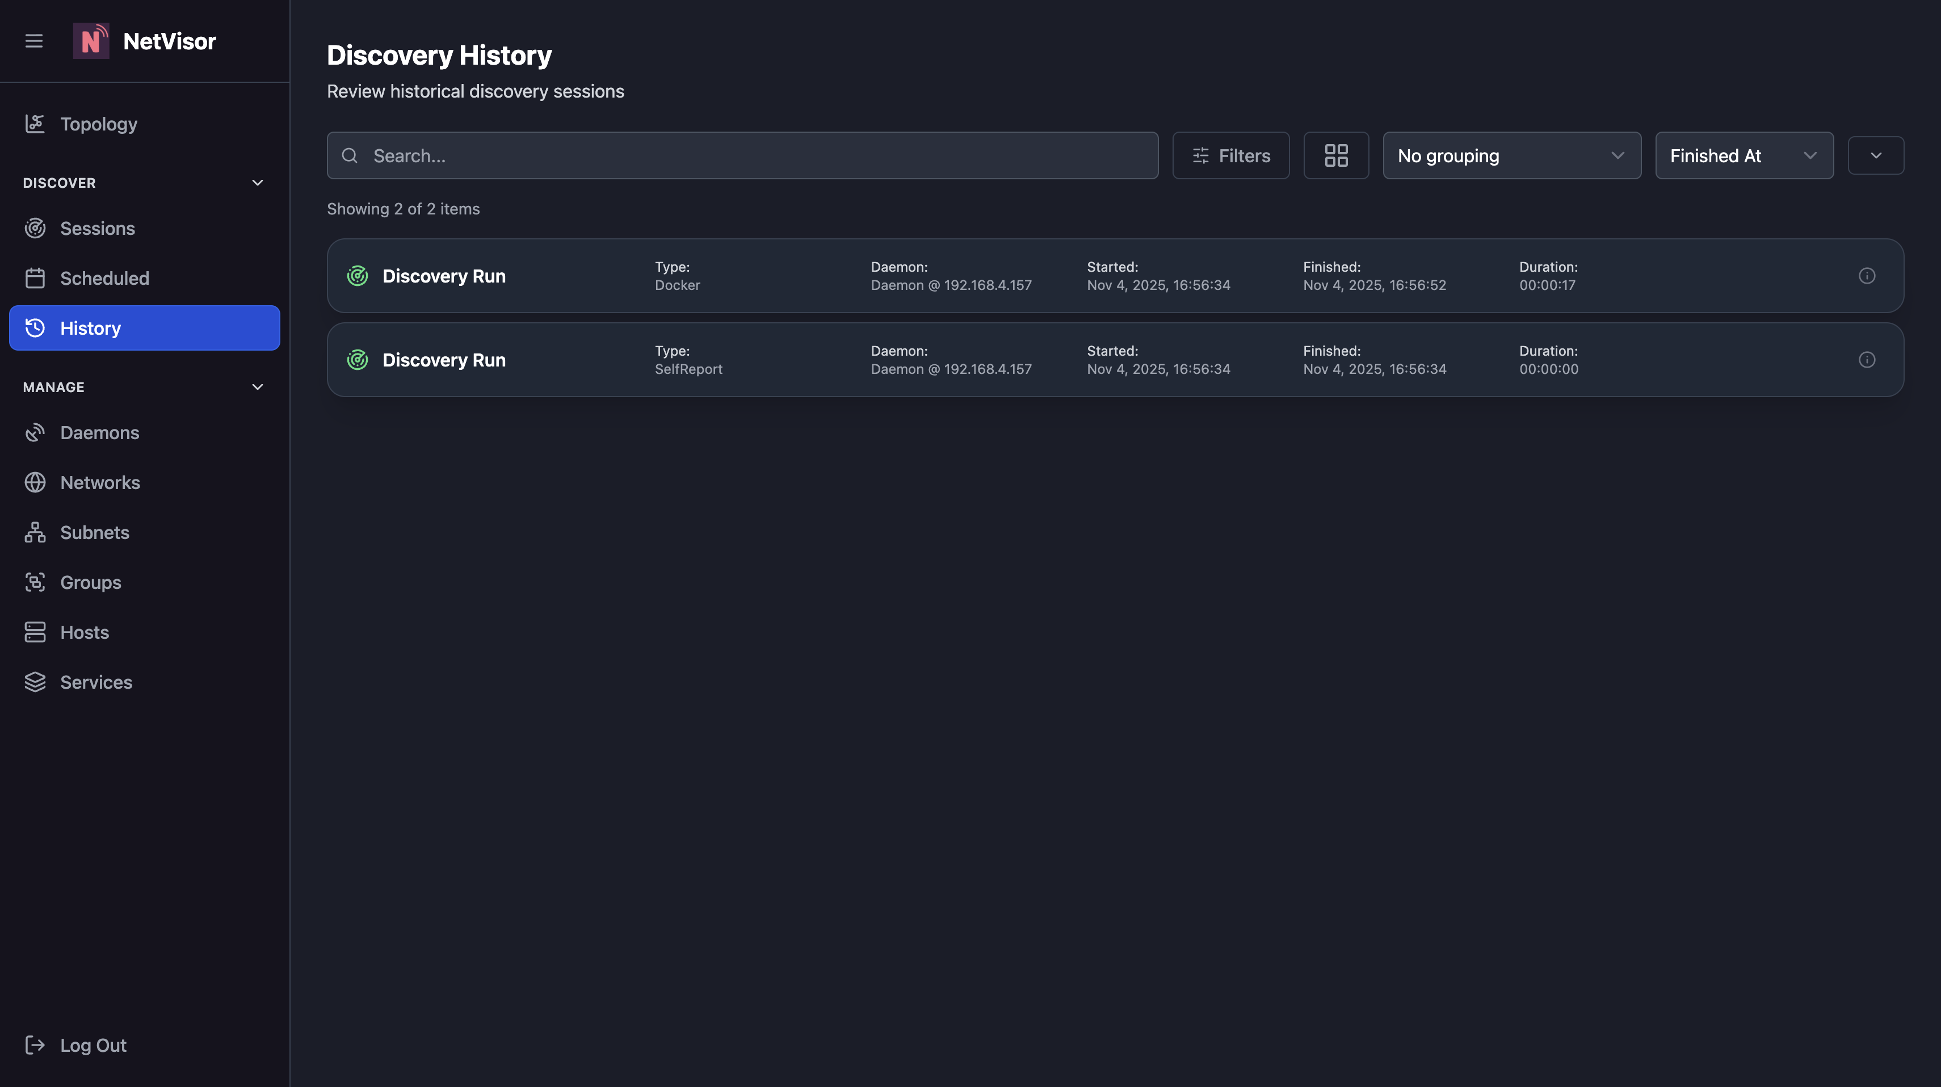
Task: Click the search magnifier icon
Action: click(350, 156)
